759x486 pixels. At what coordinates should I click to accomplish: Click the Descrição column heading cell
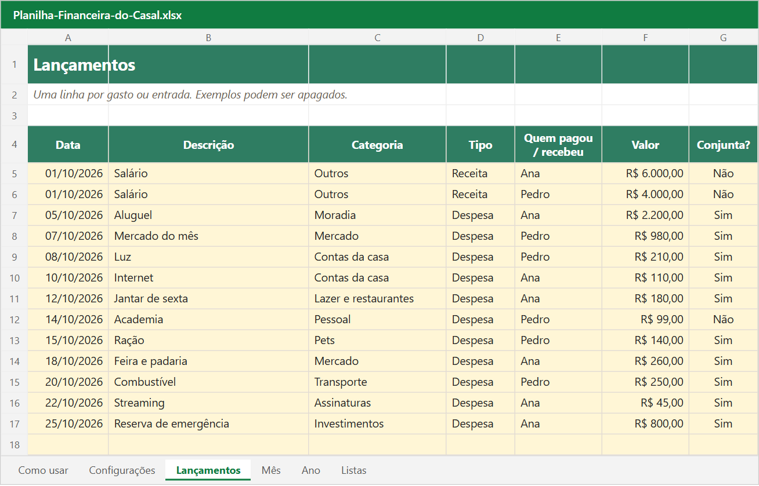click(x=208, y=145)
